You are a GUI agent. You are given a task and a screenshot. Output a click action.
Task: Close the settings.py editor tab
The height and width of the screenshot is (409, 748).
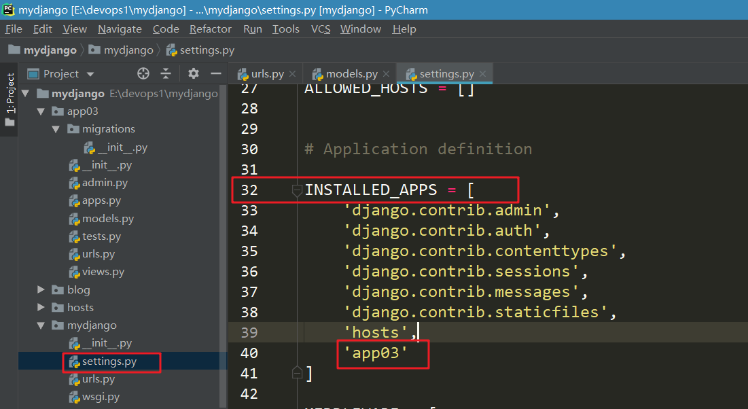pyautogui.click(x=483, y=74)
